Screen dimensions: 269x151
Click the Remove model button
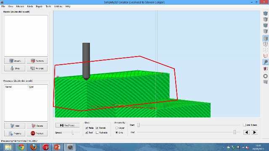(x=37, y=61)
